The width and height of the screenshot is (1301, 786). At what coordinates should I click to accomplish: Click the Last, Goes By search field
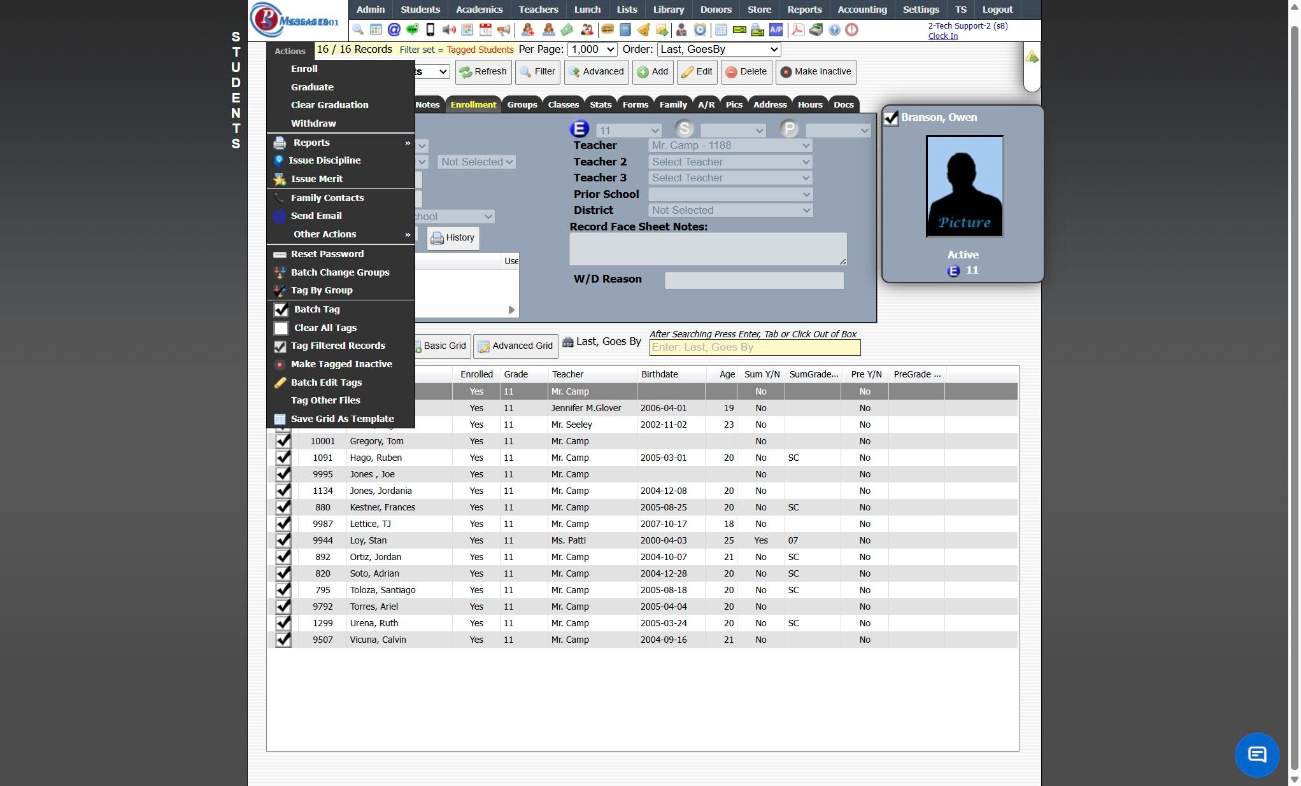[755, 347]
